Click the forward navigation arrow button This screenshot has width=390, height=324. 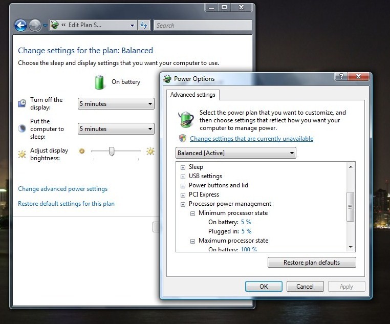tap(35, 26)
